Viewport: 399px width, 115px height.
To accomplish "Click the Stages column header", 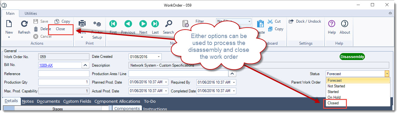I will tap(57, 109).
